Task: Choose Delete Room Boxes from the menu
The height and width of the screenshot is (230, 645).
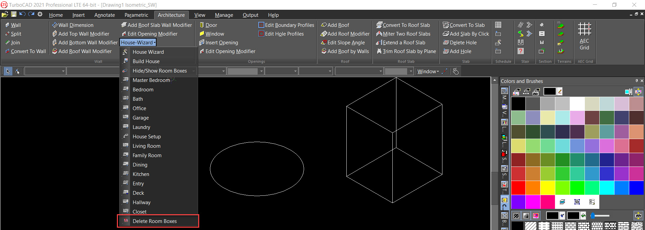Action: 159,221
